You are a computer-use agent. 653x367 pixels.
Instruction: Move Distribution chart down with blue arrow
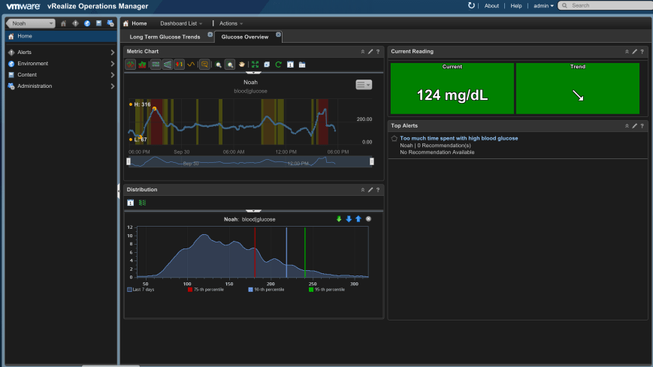point(349,219)
